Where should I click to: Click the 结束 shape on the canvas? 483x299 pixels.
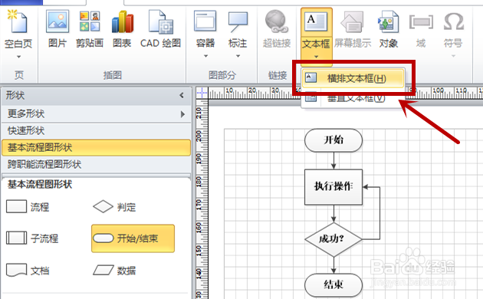coord(333,284)
